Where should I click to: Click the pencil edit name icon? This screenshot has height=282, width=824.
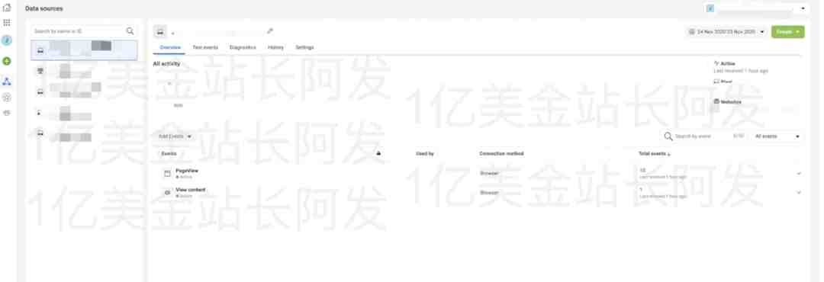click(270, 31)
